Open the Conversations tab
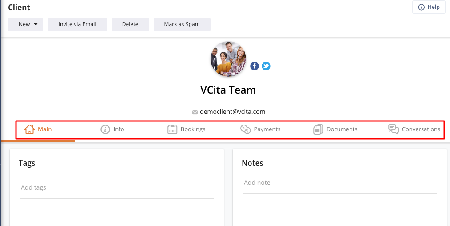The width and height of the screenshot is (450, 226). [414, 129]
